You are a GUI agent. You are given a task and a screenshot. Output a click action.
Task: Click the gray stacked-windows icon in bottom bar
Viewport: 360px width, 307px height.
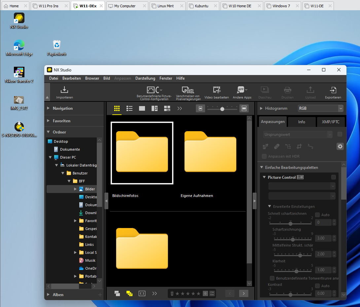117,293
